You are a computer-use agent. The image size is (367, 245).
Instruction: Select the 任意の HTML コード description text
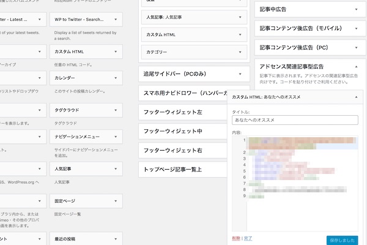pyautogui.click(x=73, y=65)
